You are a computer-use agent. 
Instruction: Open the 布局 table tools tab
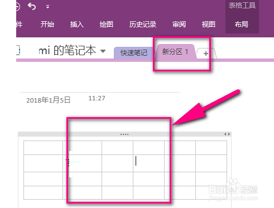coord(242,25)
